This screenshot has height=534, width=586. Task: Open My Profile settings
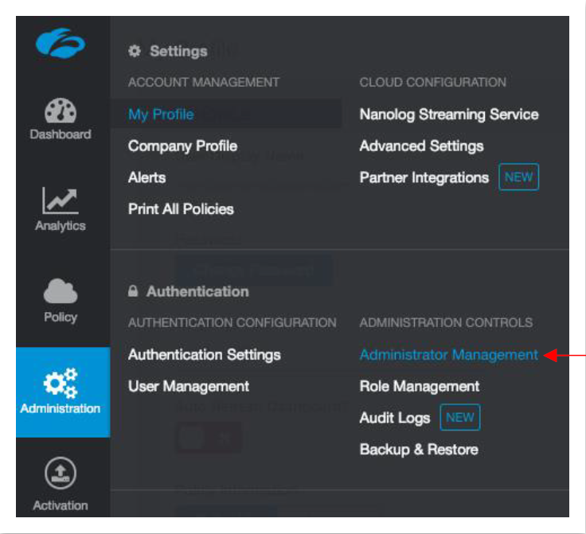coord(161,115)
